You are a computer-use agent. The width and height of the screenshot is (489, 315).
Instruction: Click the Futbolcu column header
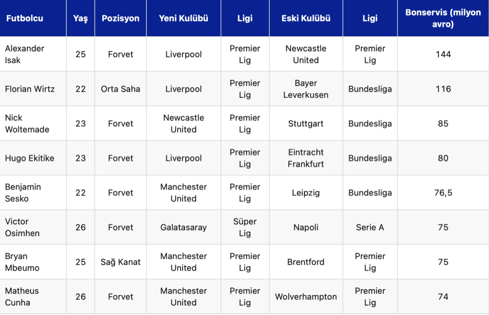point(24,19)
